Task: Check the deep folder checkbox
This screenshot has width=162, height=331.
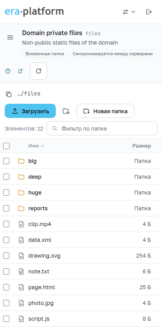Action: point(6,177)
